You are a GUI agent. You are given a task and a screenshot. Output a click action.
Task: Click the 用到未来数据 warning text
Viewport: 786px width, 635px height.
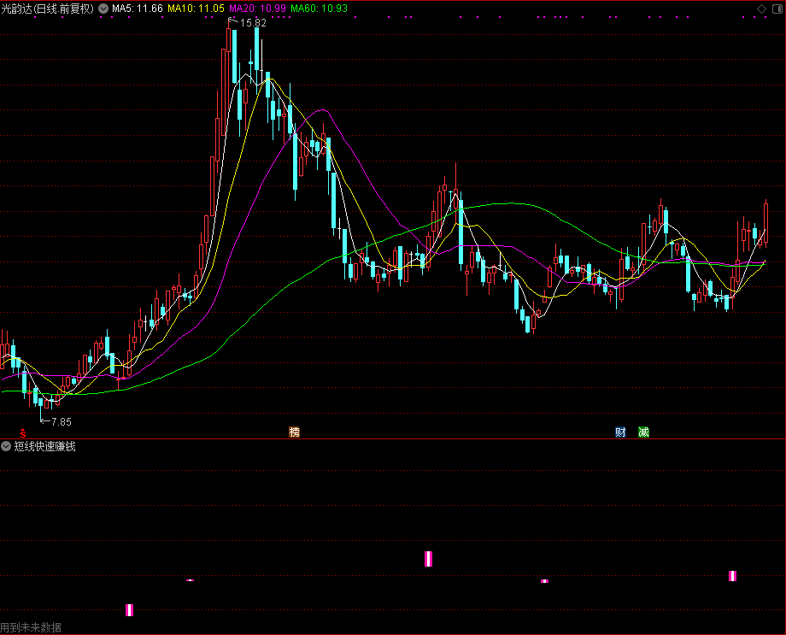pos(32,627)
